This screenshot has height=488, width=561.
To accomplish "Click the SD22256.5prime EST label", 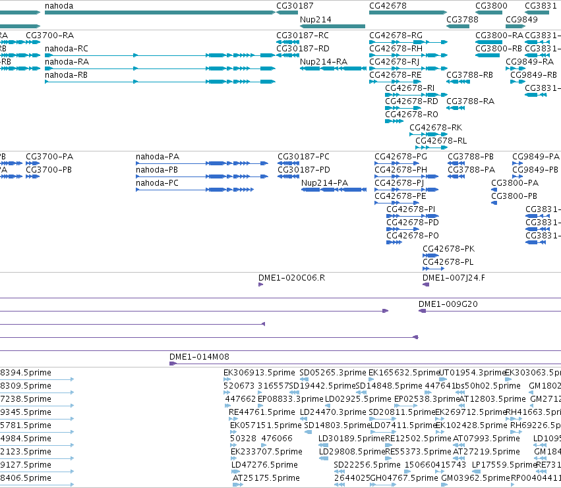I will pos(367,465).
